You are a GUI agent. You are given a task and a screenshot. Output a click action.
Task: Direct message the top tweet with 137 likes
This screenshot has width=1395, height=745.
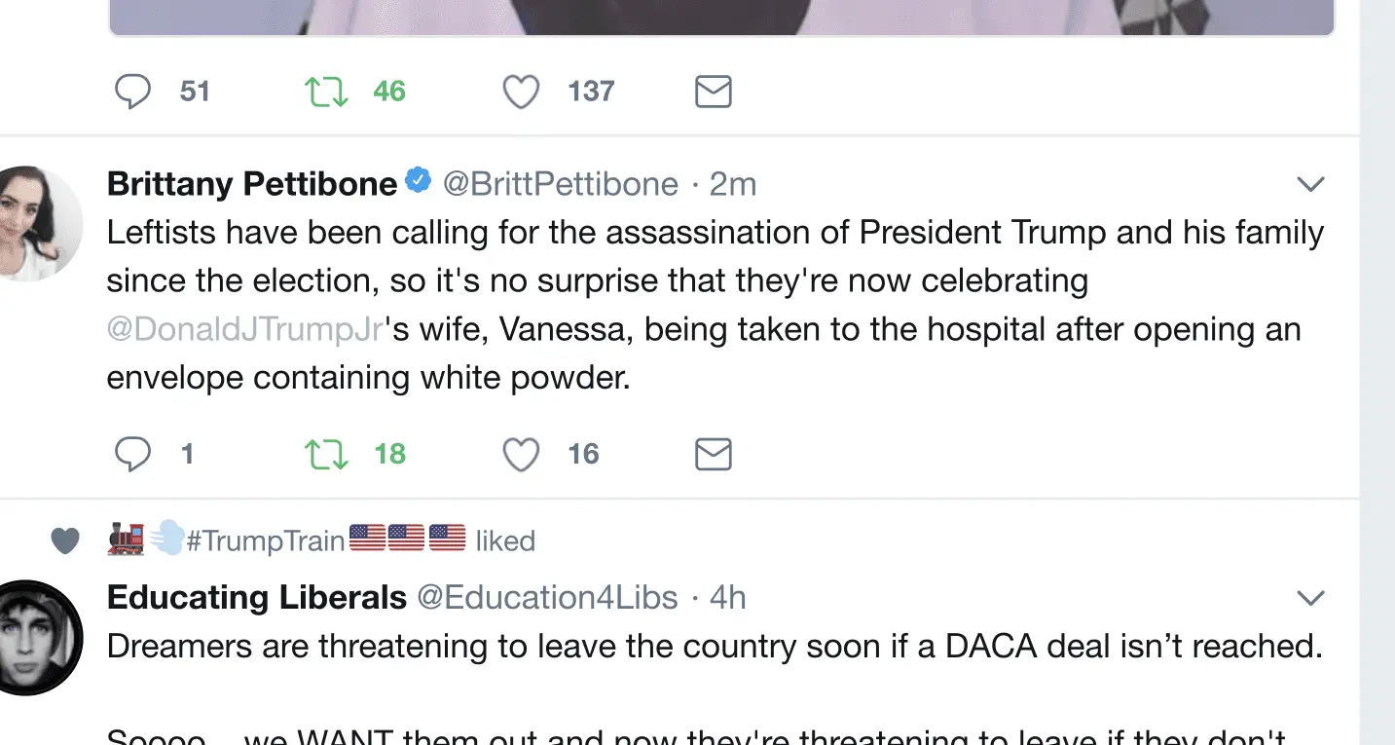pyautogui.click(x=713, y=92)
